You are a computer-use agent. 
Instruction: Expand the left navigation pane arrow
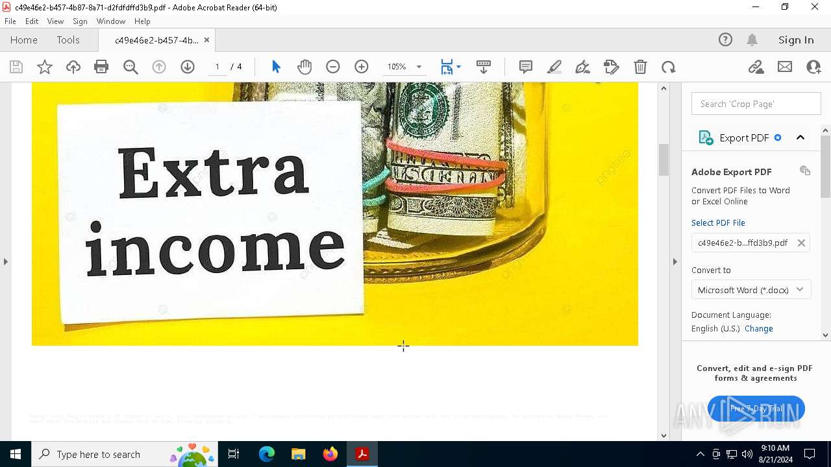point(6,261)
